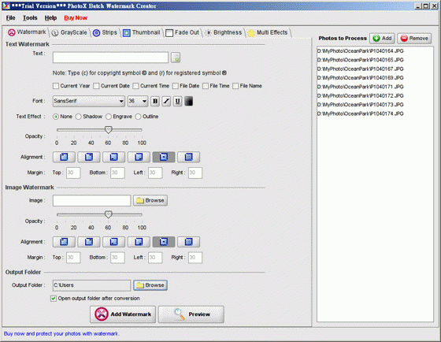The image size is (441, 342).
Task: Switch to the Brightness tab
Action: pos(224,32)
